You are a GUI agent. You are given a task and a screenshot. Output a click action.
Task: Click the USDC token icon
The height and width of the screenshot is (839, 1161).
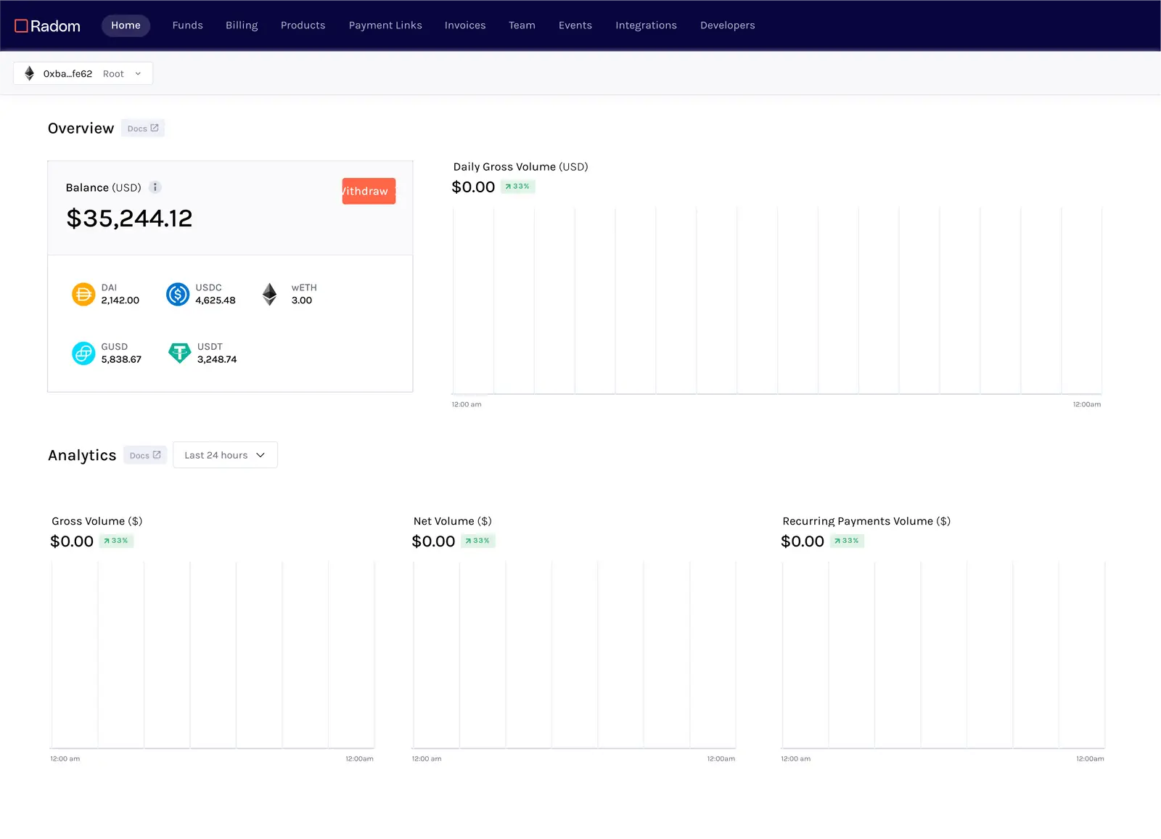178,295
